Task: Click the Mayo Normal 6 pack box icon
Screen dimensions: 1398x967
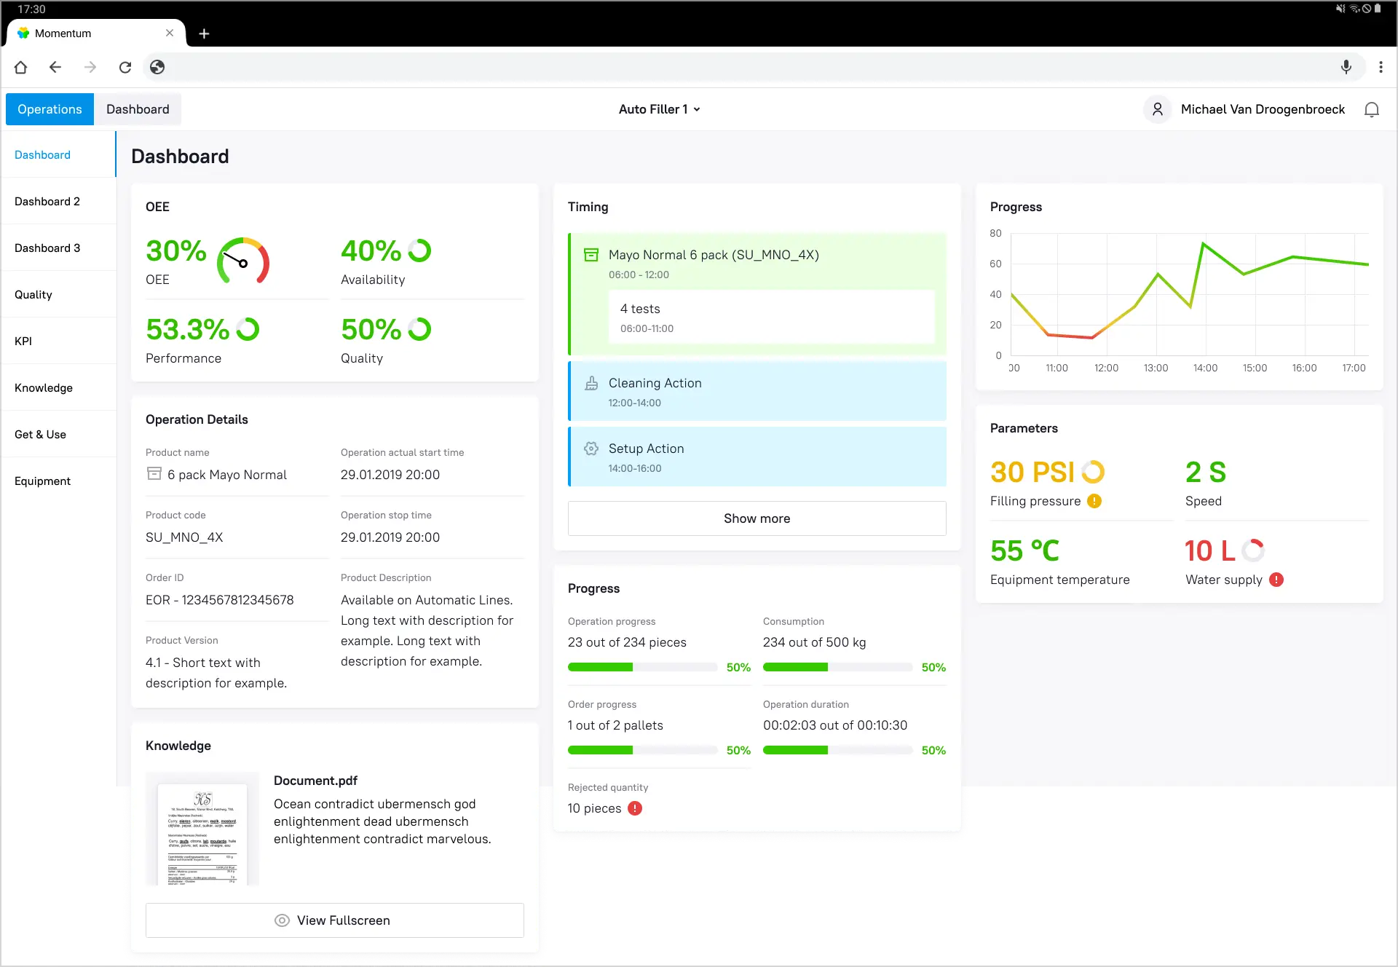Action: [591, 255]
